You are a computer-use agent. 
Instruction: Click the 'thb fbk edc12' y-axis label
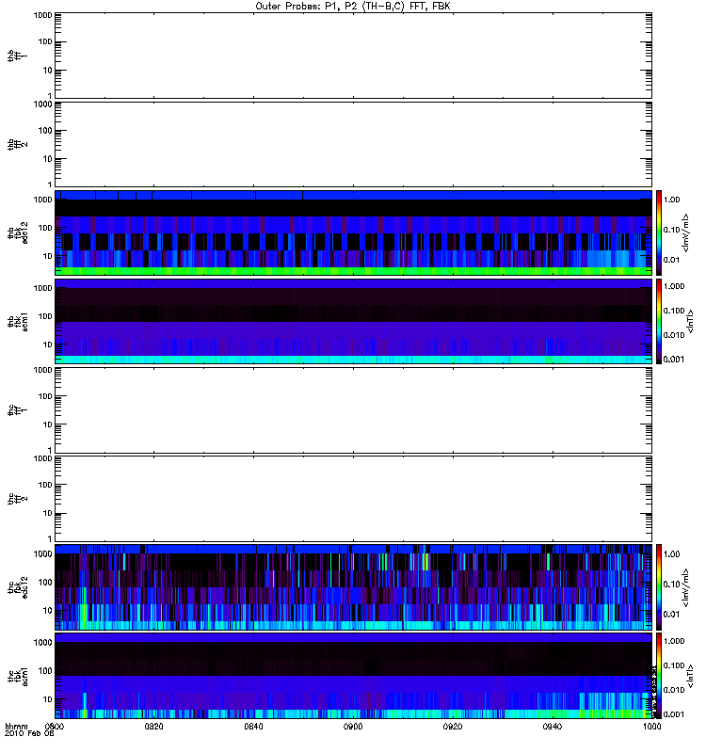pos(18,232)
